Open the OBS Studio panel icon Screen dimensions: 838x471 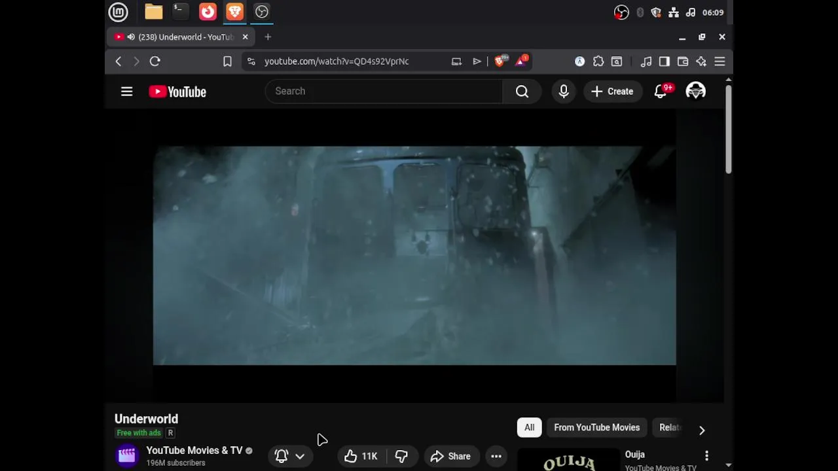262,12
